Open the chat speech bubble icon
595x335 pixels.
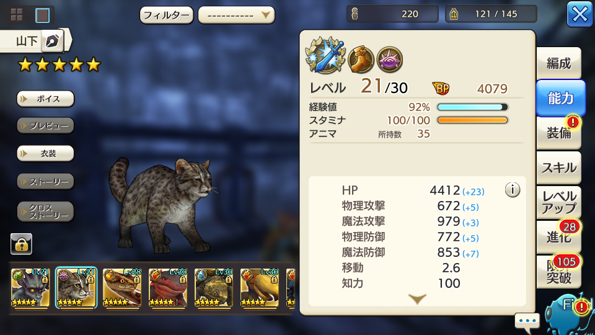[x=527, y=321]
